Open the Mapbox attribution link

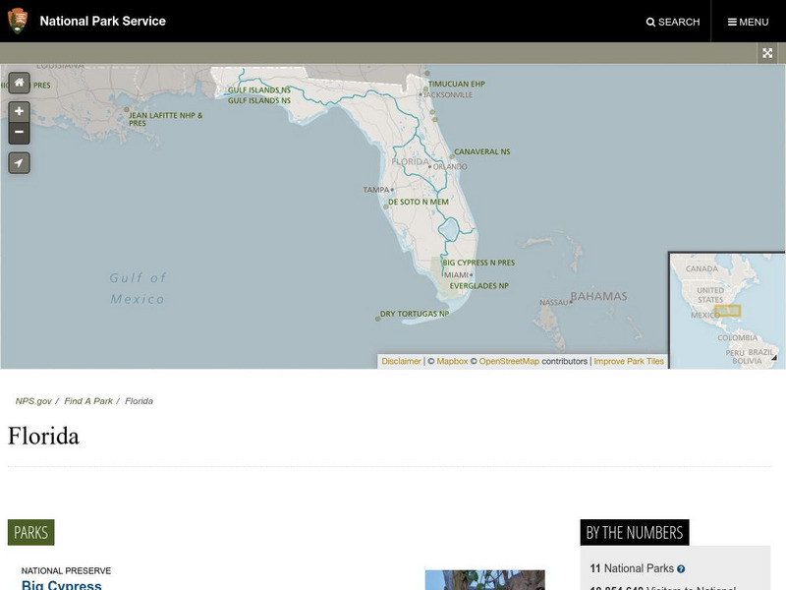click(x=452, y=362)
